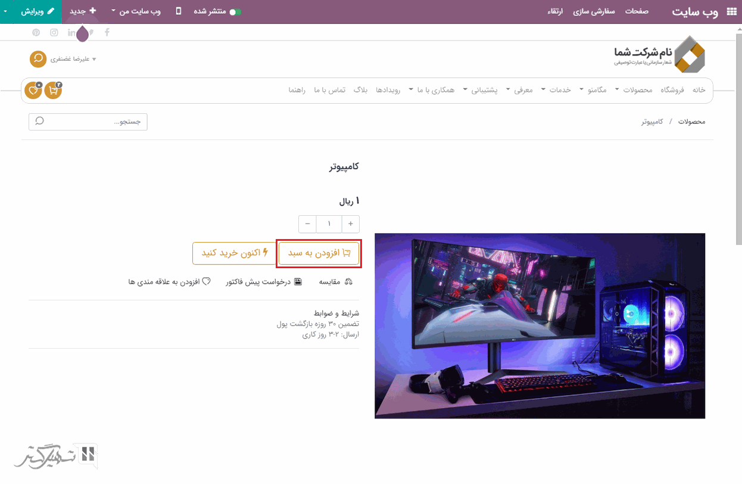Screen dimensions: 742x484
Task: Expand the محصولات navigation dropdown
Action: click(634, 89)
